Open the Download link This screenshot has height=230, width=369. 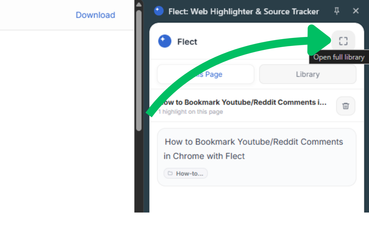click(x=95, y=15)
